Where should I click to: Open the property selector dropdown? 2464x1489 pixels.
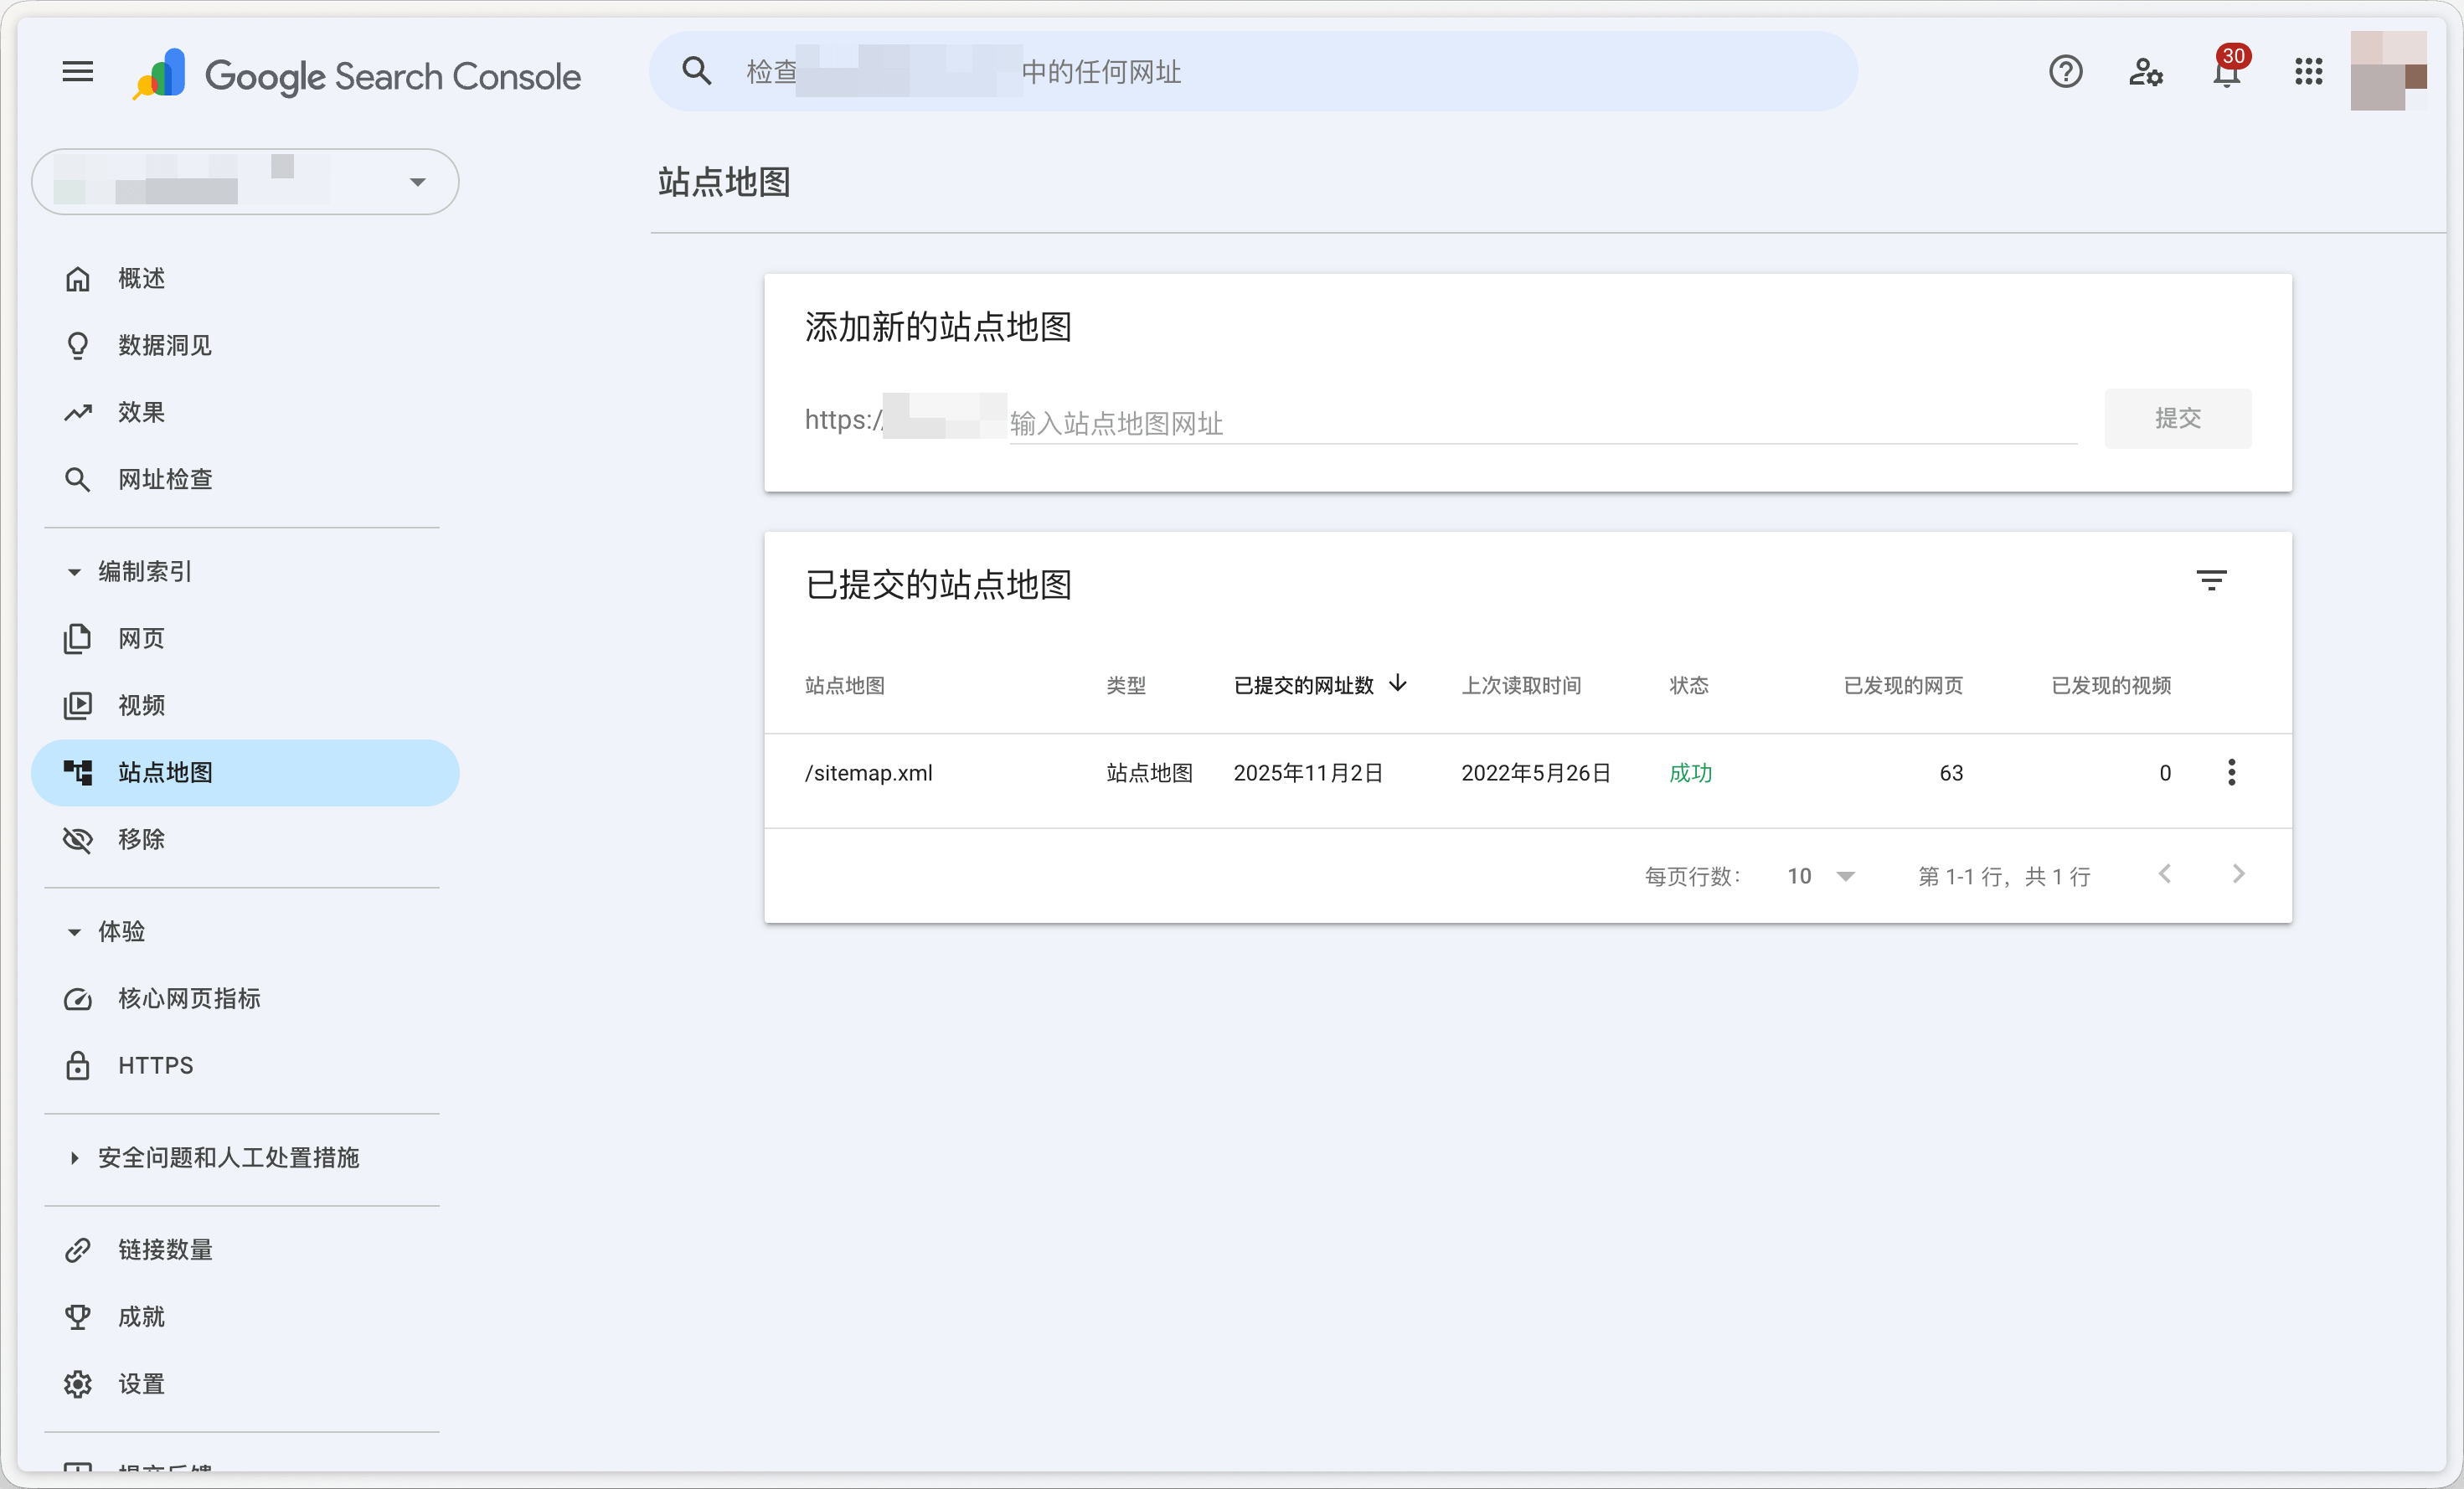(x=245, y=182)
